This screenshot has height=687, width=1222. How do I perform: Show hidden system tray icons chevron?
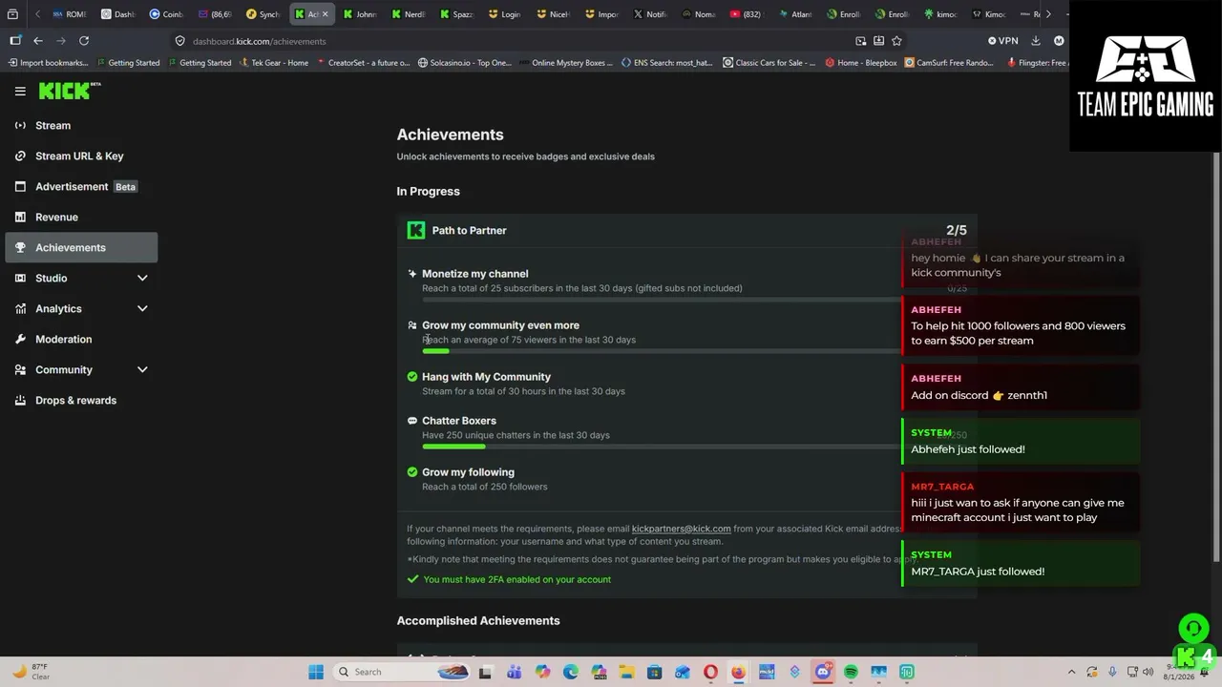coord(1071,672)
